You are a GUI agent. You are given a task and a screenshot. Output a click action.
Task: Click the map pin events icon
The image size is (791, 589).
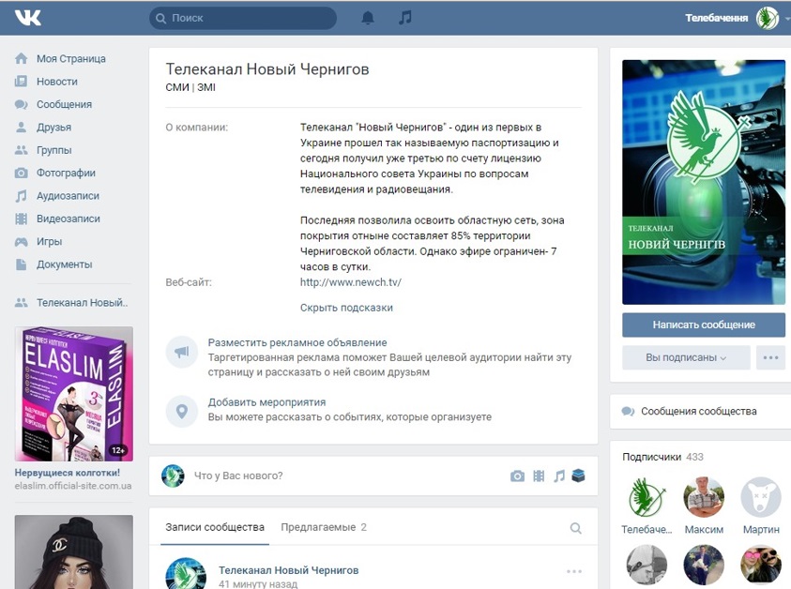[x=182, y=412]
